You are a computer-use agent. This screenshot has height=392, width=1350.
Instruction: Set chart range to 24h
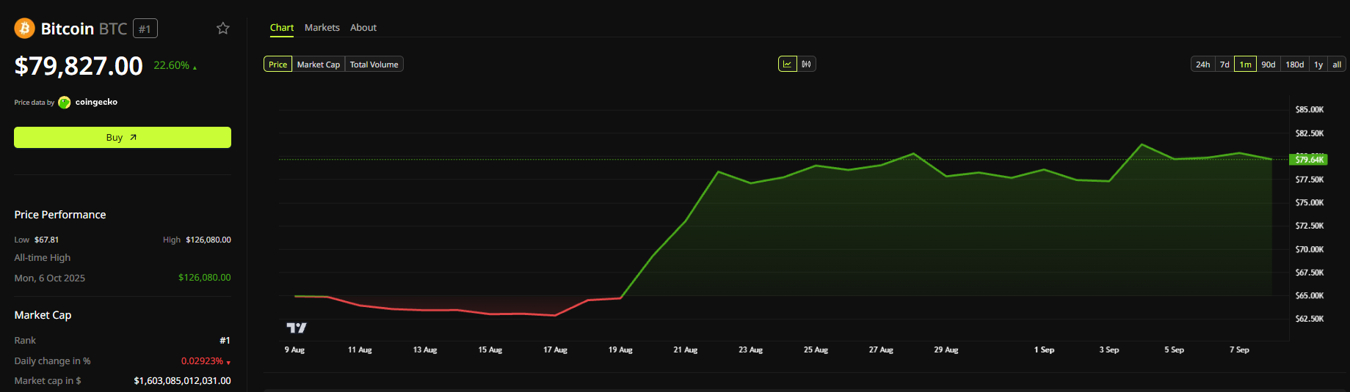pyautogui.click(x=1203, y=64)
